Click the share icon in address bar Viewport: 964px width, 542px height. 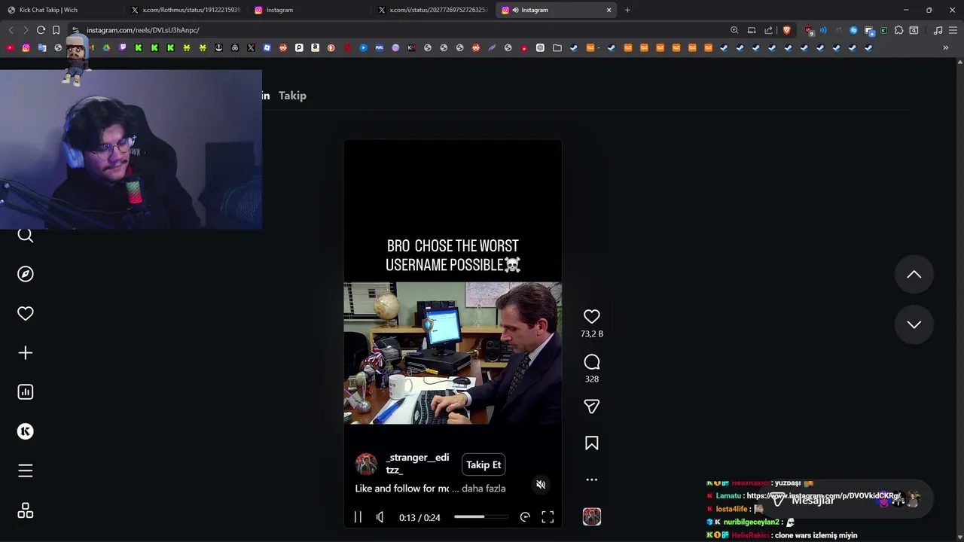[x=768, y=30]
